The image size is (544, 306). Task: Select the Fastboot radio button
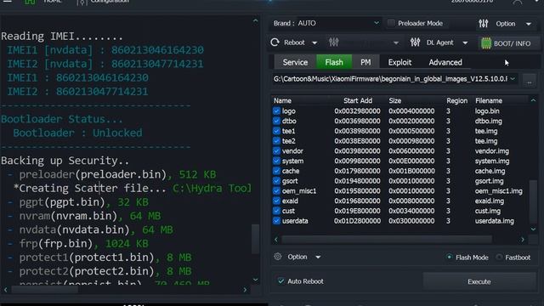499,257
